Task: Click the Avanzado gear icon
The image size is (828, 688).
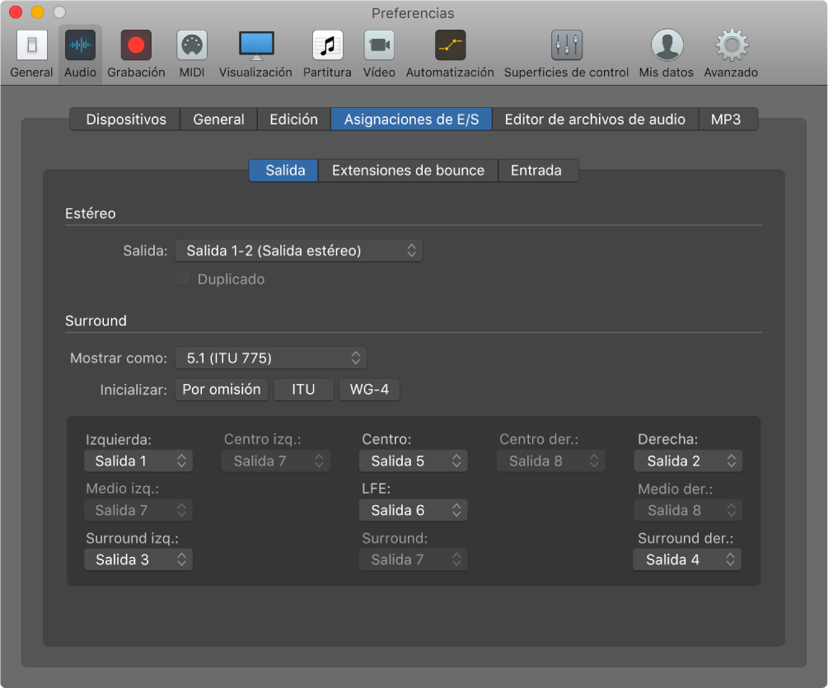Action: pos(731,45)
